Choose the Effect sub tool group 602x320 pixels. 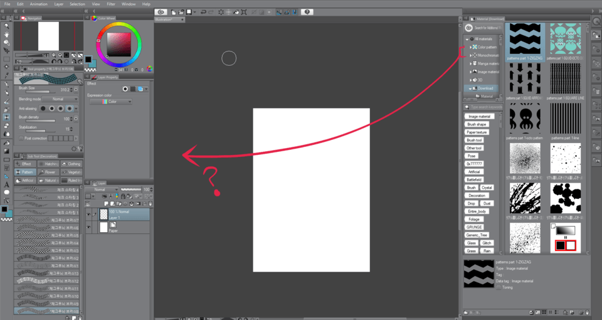pyautogui.click(x=25, y=164)
